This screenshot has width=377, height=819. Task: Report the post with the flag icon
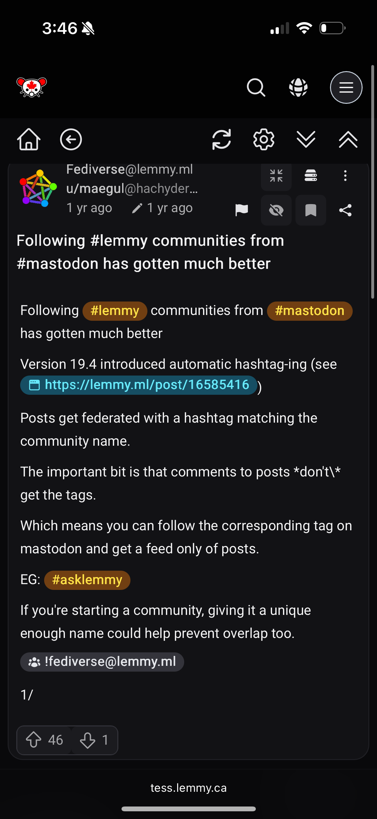[242, 210]
